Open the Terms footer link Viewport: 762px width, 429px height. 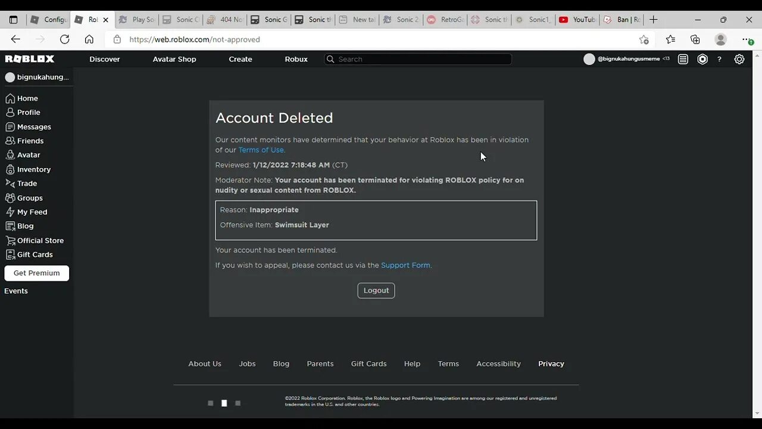pyautogui.click(x=448, y=363)
